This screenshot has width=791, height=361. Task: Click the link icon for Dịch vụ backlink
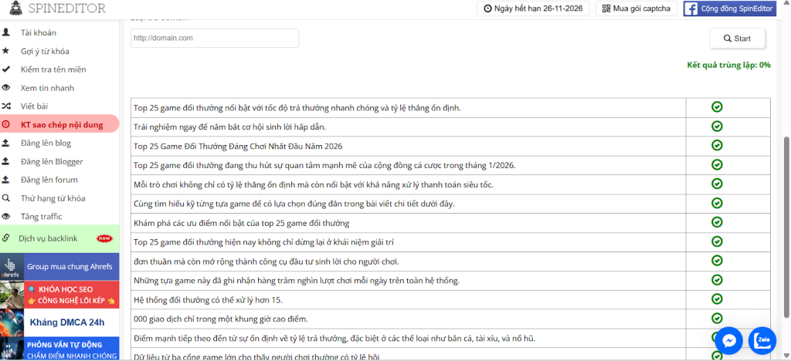click(6, 238)
